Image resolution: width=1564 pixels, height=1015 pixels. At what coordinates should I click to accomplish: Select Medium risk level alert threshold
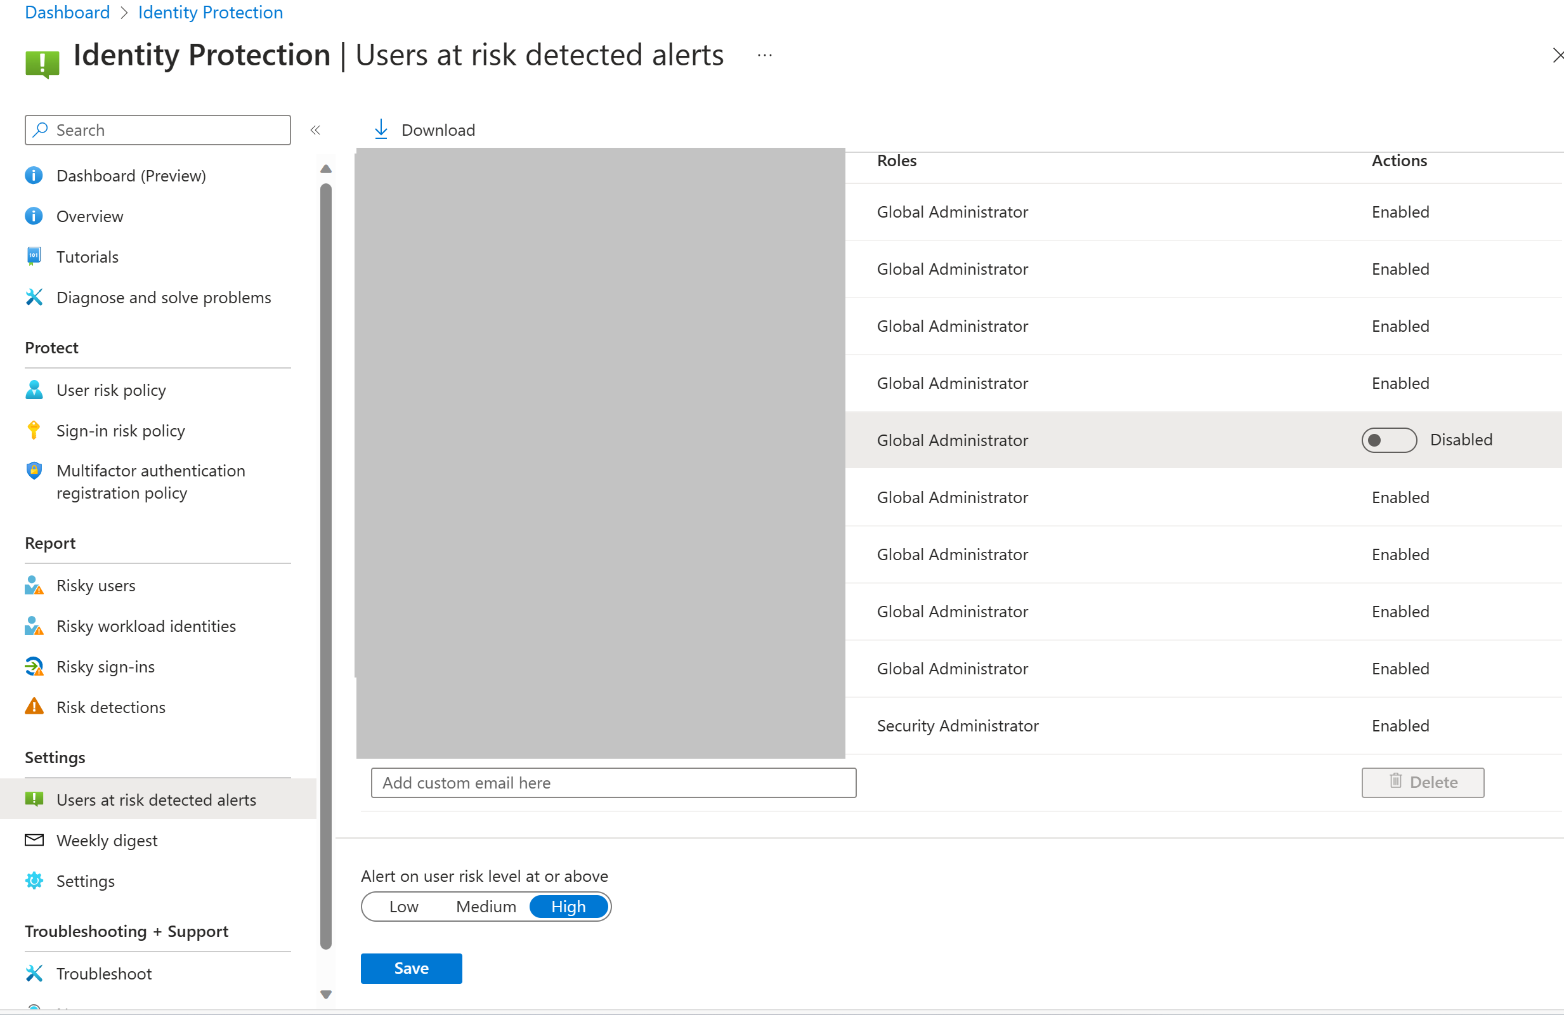(x=485, y=907)
